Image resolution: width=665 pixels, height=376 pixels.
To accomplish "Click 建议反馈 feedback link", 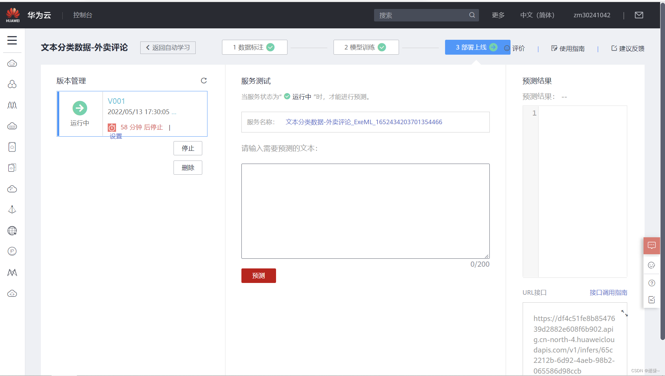I will point(628,48).
